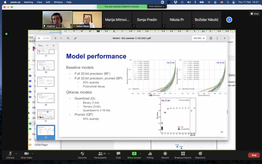Select page 18 thumbnail
The height and width of the screenshot is (164, 262).
click(x=46, y=65)
